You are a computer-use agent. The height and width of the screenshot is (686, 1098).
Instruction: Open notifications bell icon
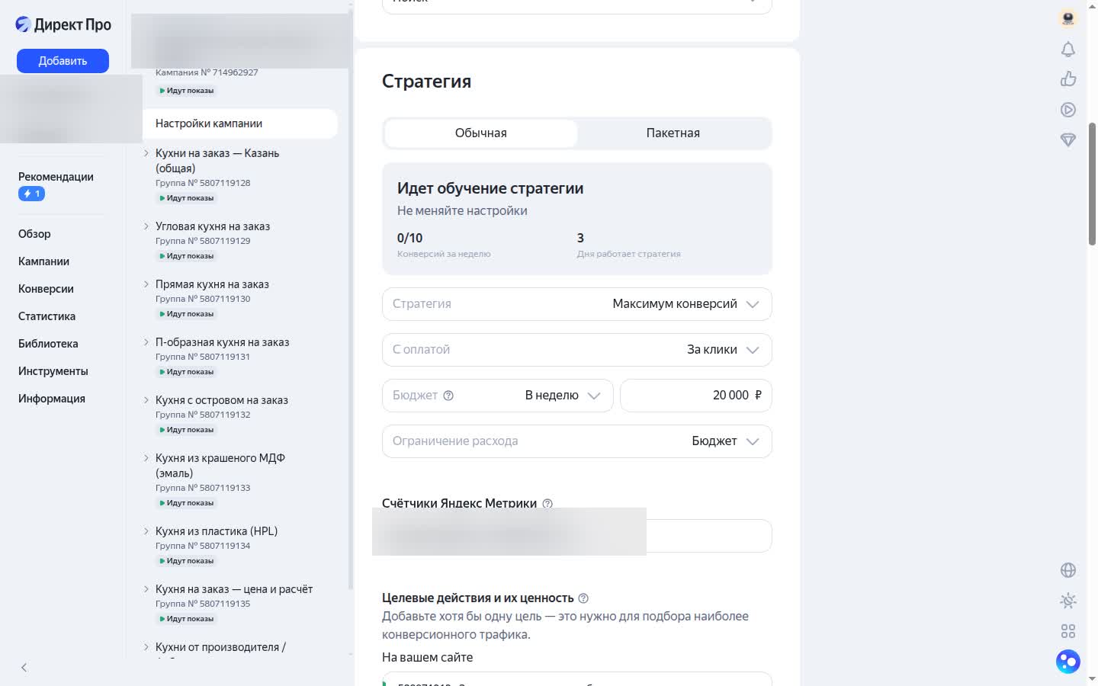point(1068,50)
